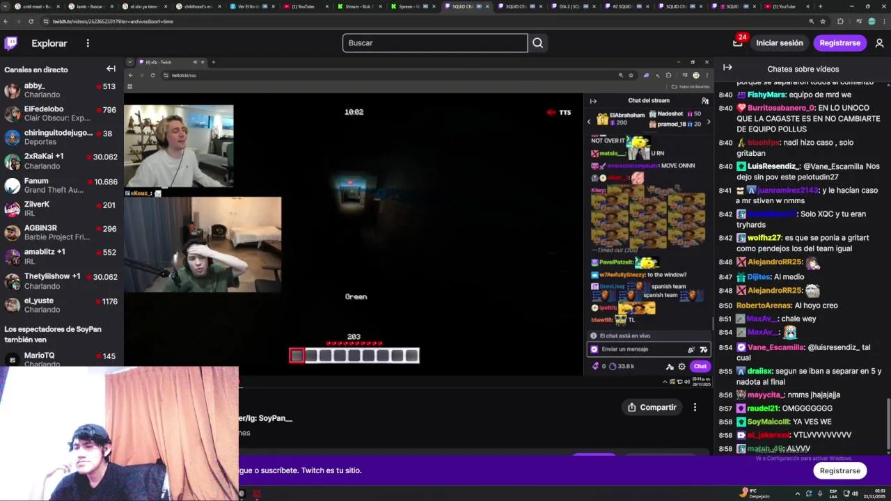This screenshot has height=501, width=891.
Task: Focus the Buscar search field
Action: click(435, 43)
